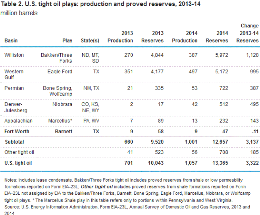Click the 'Other tight oil' row label
Image resolution: width=260 pixels, height=215 pixels.
pyautogui.click(x=19, y=152)
